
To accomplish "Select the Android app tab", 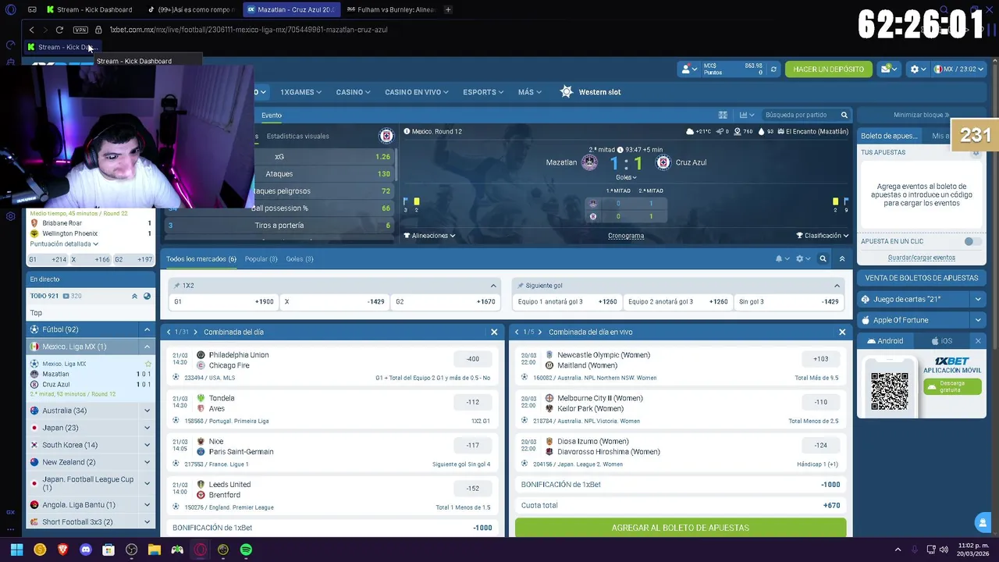I will pyautogui.click(x=884, y=341).
